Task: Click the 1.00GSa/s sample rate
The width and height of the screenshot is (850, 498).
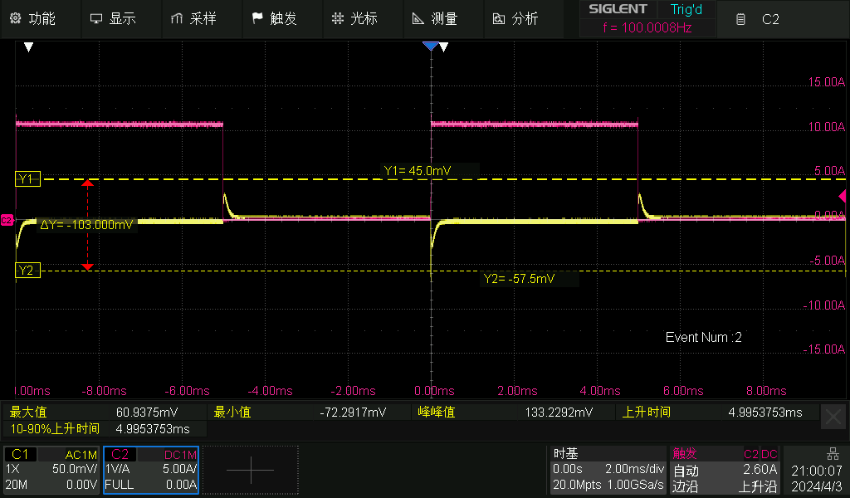Action: click(635, 485)
